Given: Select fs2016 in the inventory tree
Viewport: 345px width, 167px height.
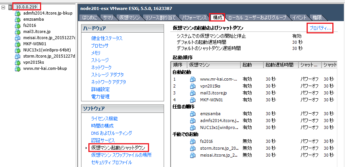Looking at the screenshot, I should coord(30,25).
